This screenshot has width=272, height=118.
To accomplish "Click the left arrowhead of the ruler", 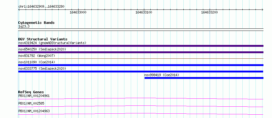I will (19, 10).
